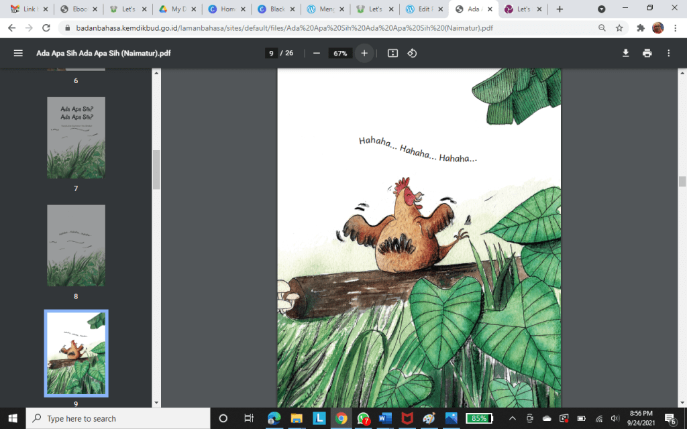Click the fit to page icon
Screen dimensions: 687x429
pyautogui.click(x=393, y=53)
